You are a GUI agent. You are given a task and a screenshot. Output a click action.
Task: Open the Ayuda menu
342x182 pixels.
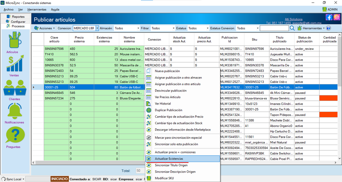pos(55,9)
